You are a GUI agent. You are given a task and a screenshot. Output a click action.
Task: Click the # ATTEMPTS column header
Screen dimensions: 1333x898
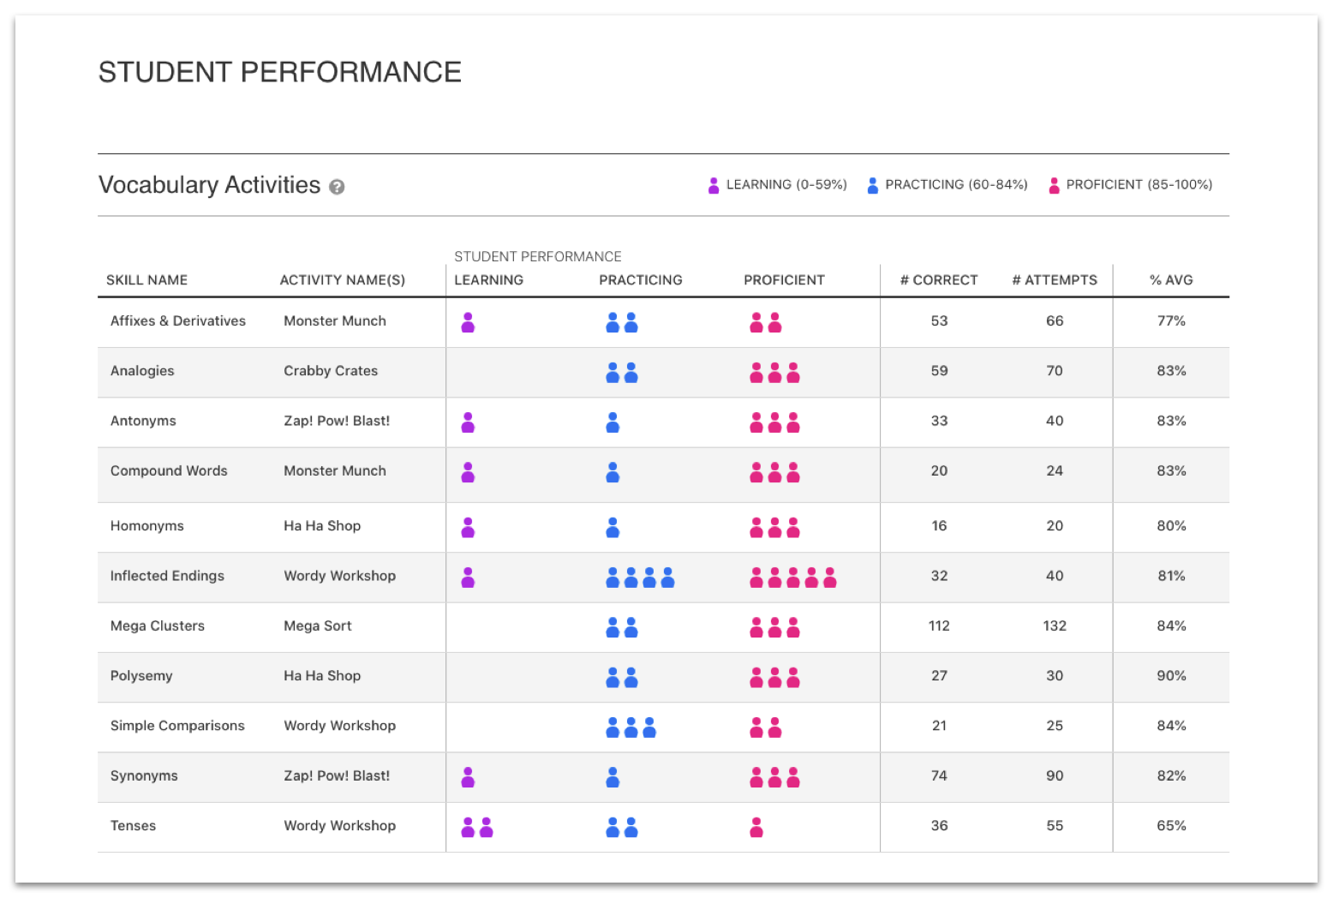(1055, 280)
